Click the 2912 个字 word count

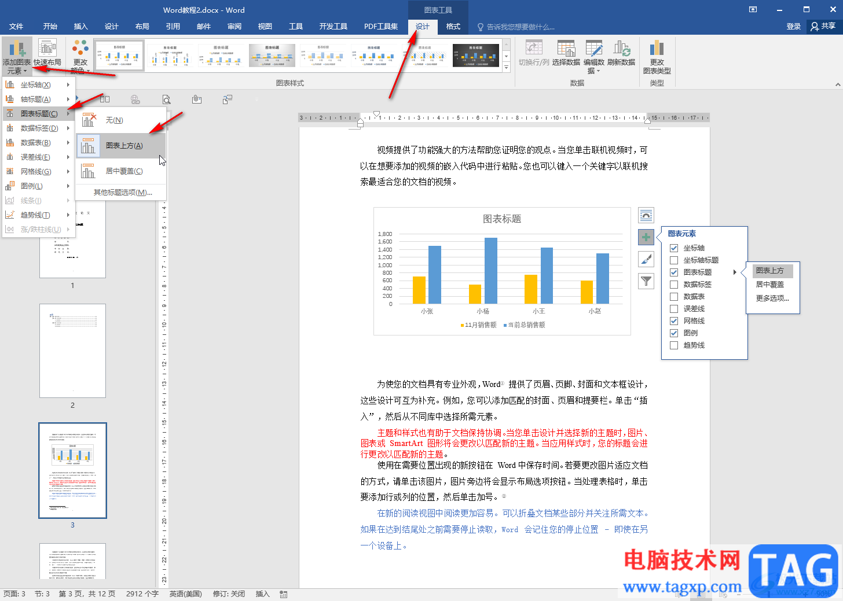click(142, 594)
